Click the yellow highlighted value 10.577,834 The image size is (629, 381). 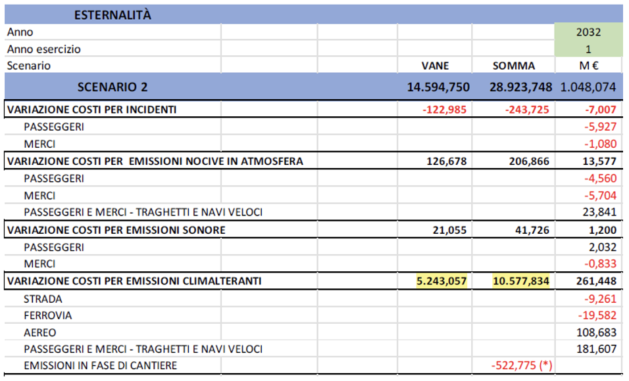[x=520, y=281]
